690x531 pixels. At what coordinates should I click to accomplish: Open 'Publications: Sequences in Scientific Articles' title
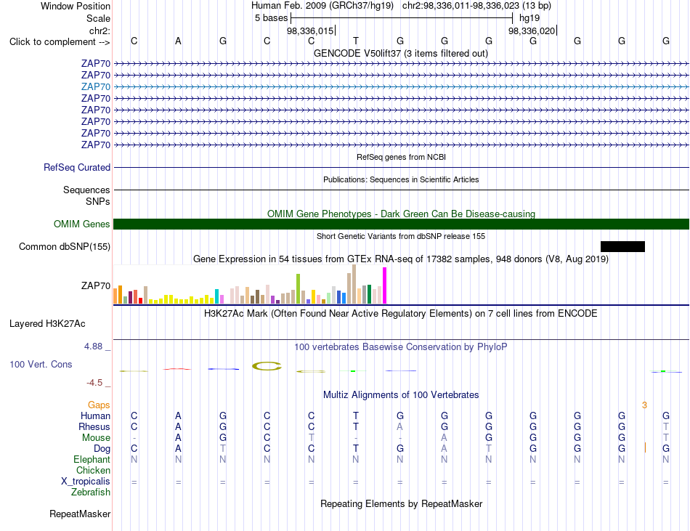point(401,179)
